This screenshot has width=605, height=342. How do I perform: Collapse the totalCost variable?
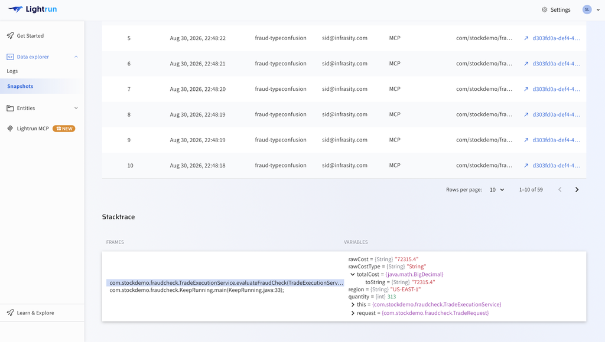click(352, 275)
